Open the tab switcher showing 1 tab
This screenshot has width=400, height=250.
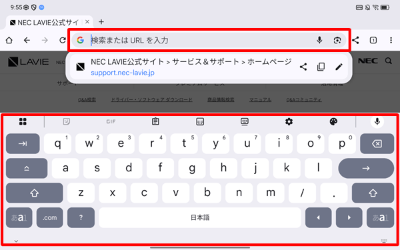point(373,40)
